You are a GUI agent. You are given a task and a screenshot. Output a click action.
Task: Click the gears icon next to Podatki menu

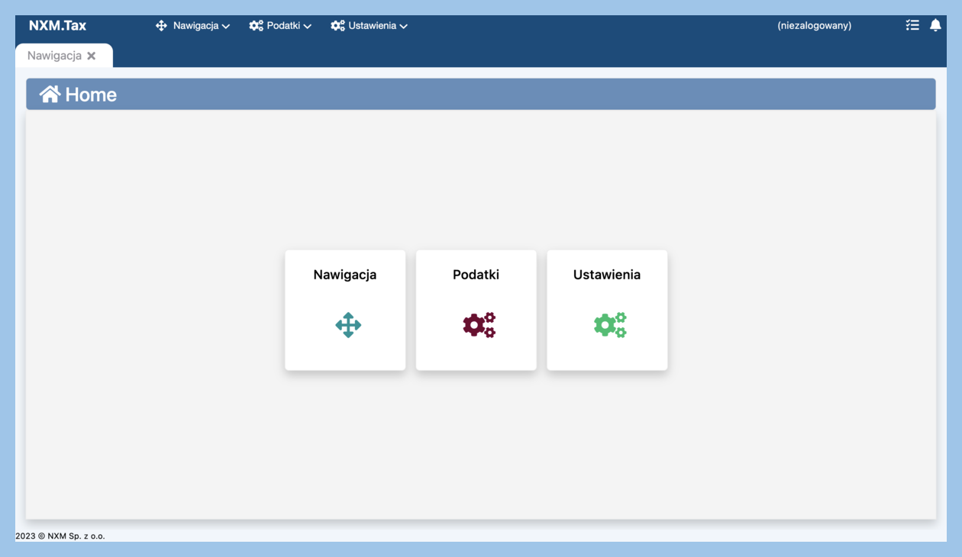(x=256, y=26)
